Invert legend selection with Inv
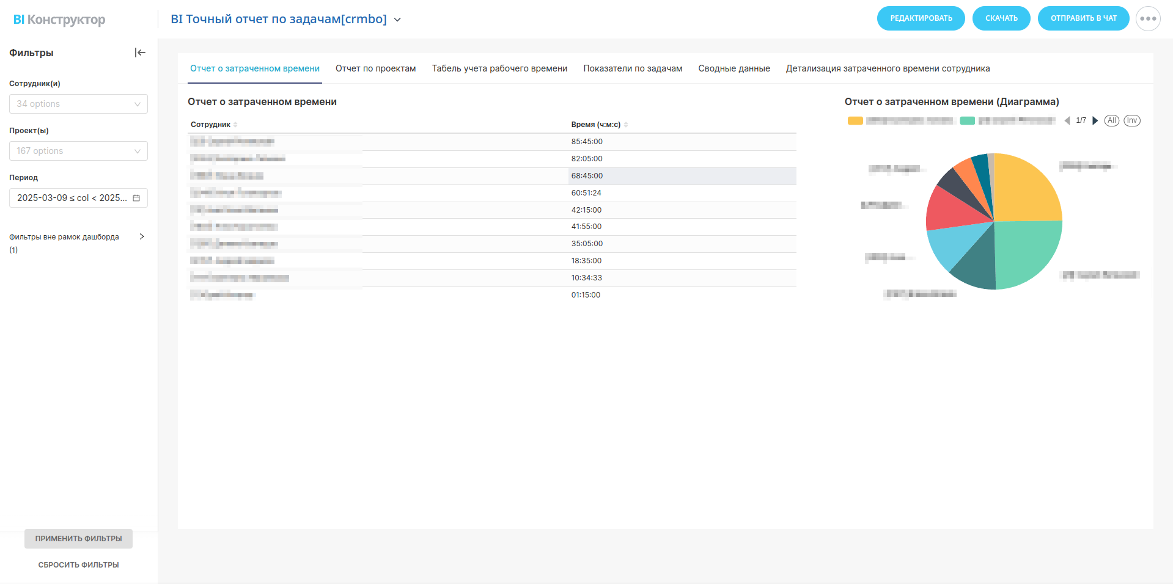This screenshot has width=1173, height=584. click(1131, 120)
